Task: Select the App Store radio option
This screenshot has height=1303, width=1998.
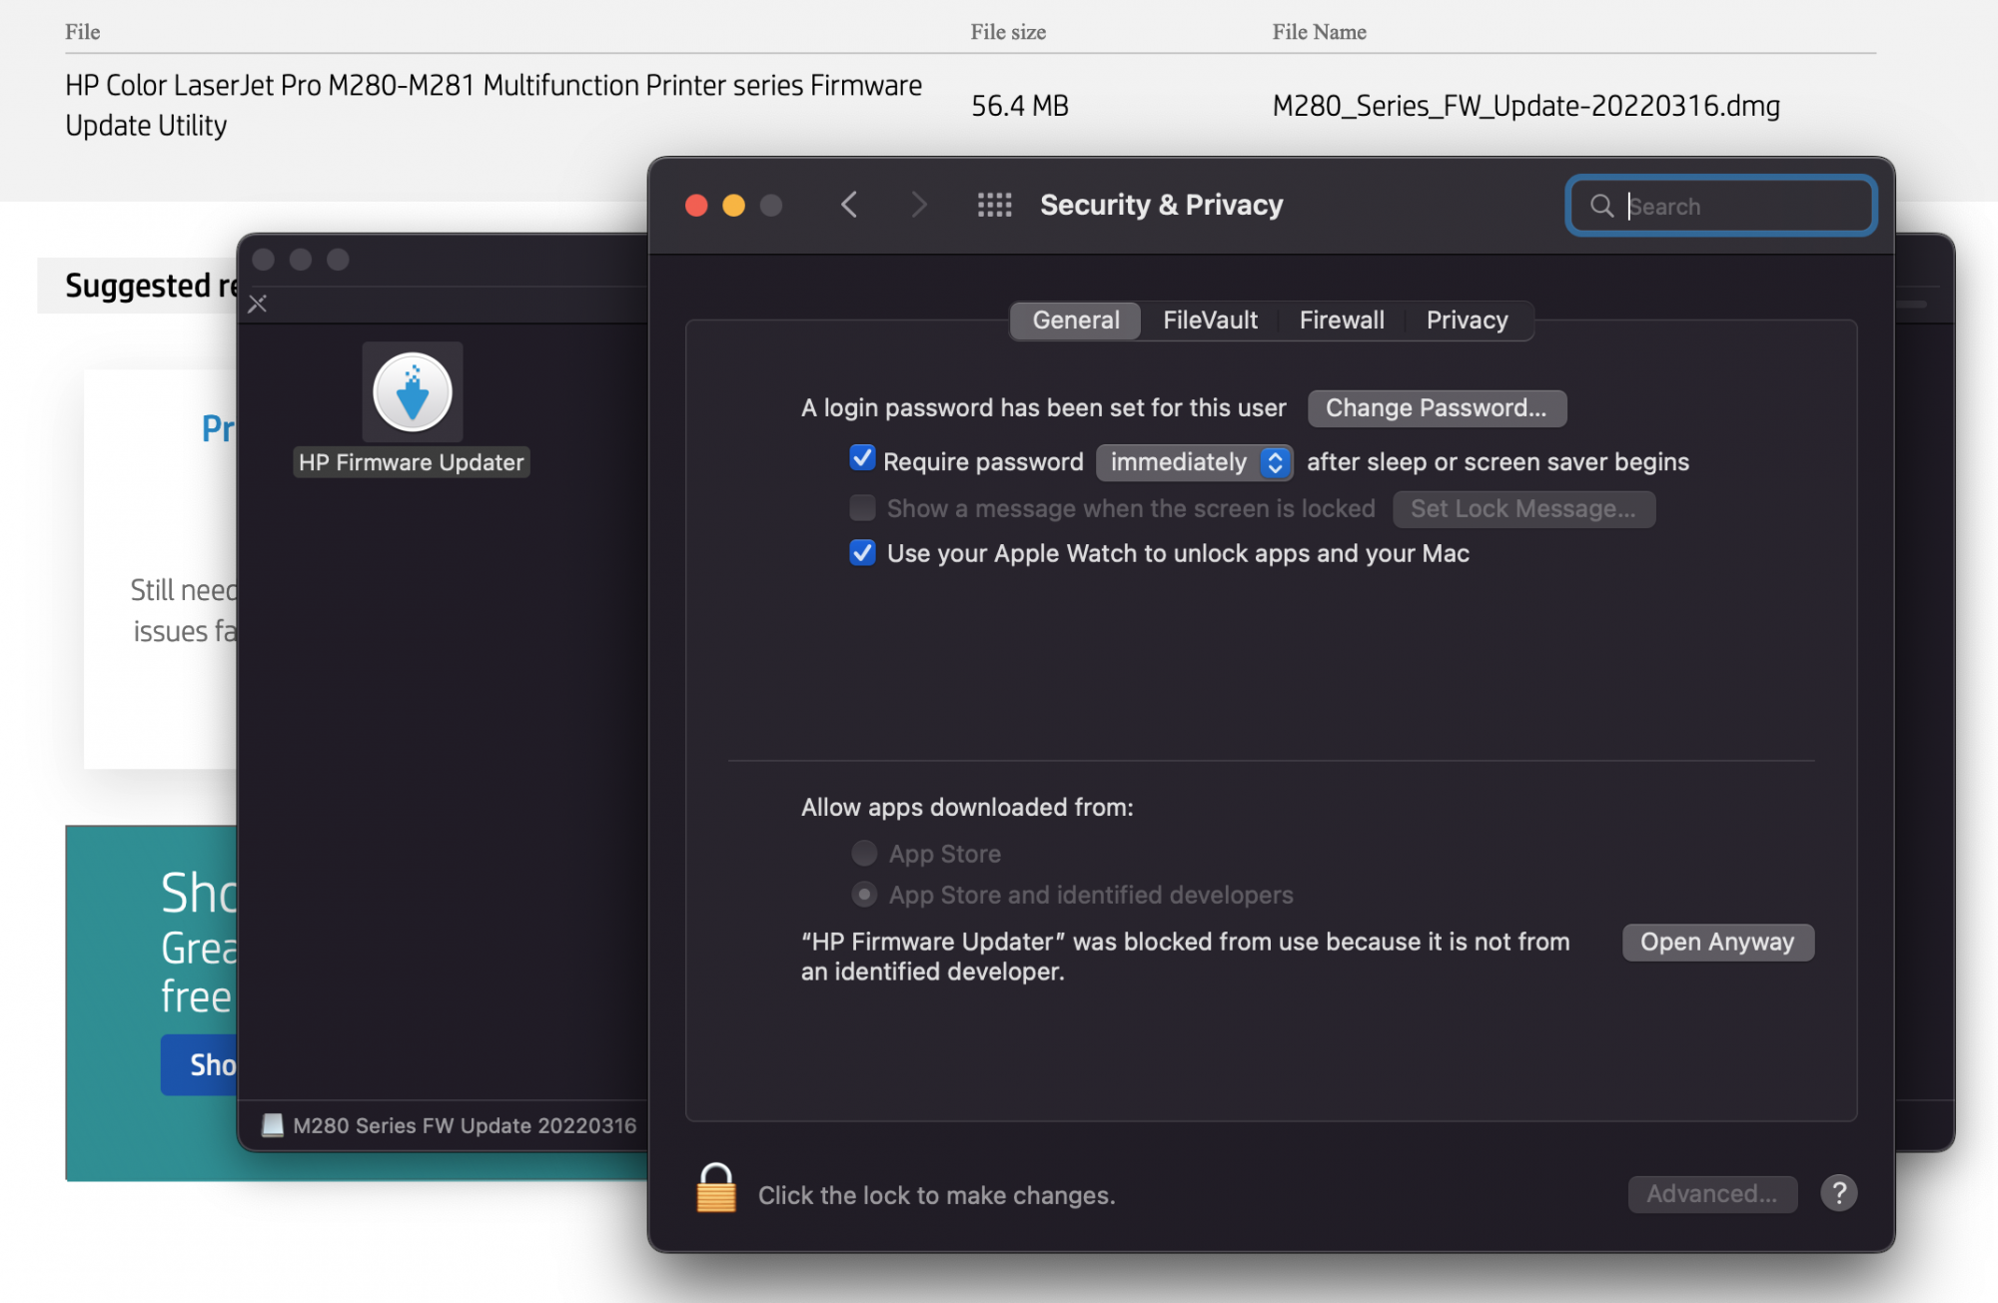Action: point(864,854)
